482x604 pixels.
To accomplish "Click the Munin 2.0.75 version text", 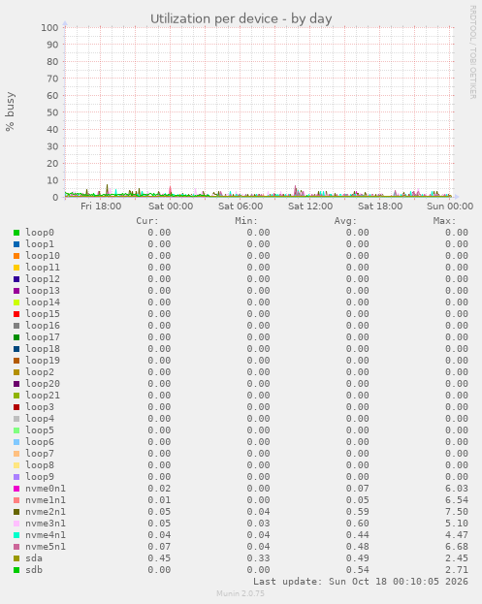I will pyautogui.click(x=241, y=593).
